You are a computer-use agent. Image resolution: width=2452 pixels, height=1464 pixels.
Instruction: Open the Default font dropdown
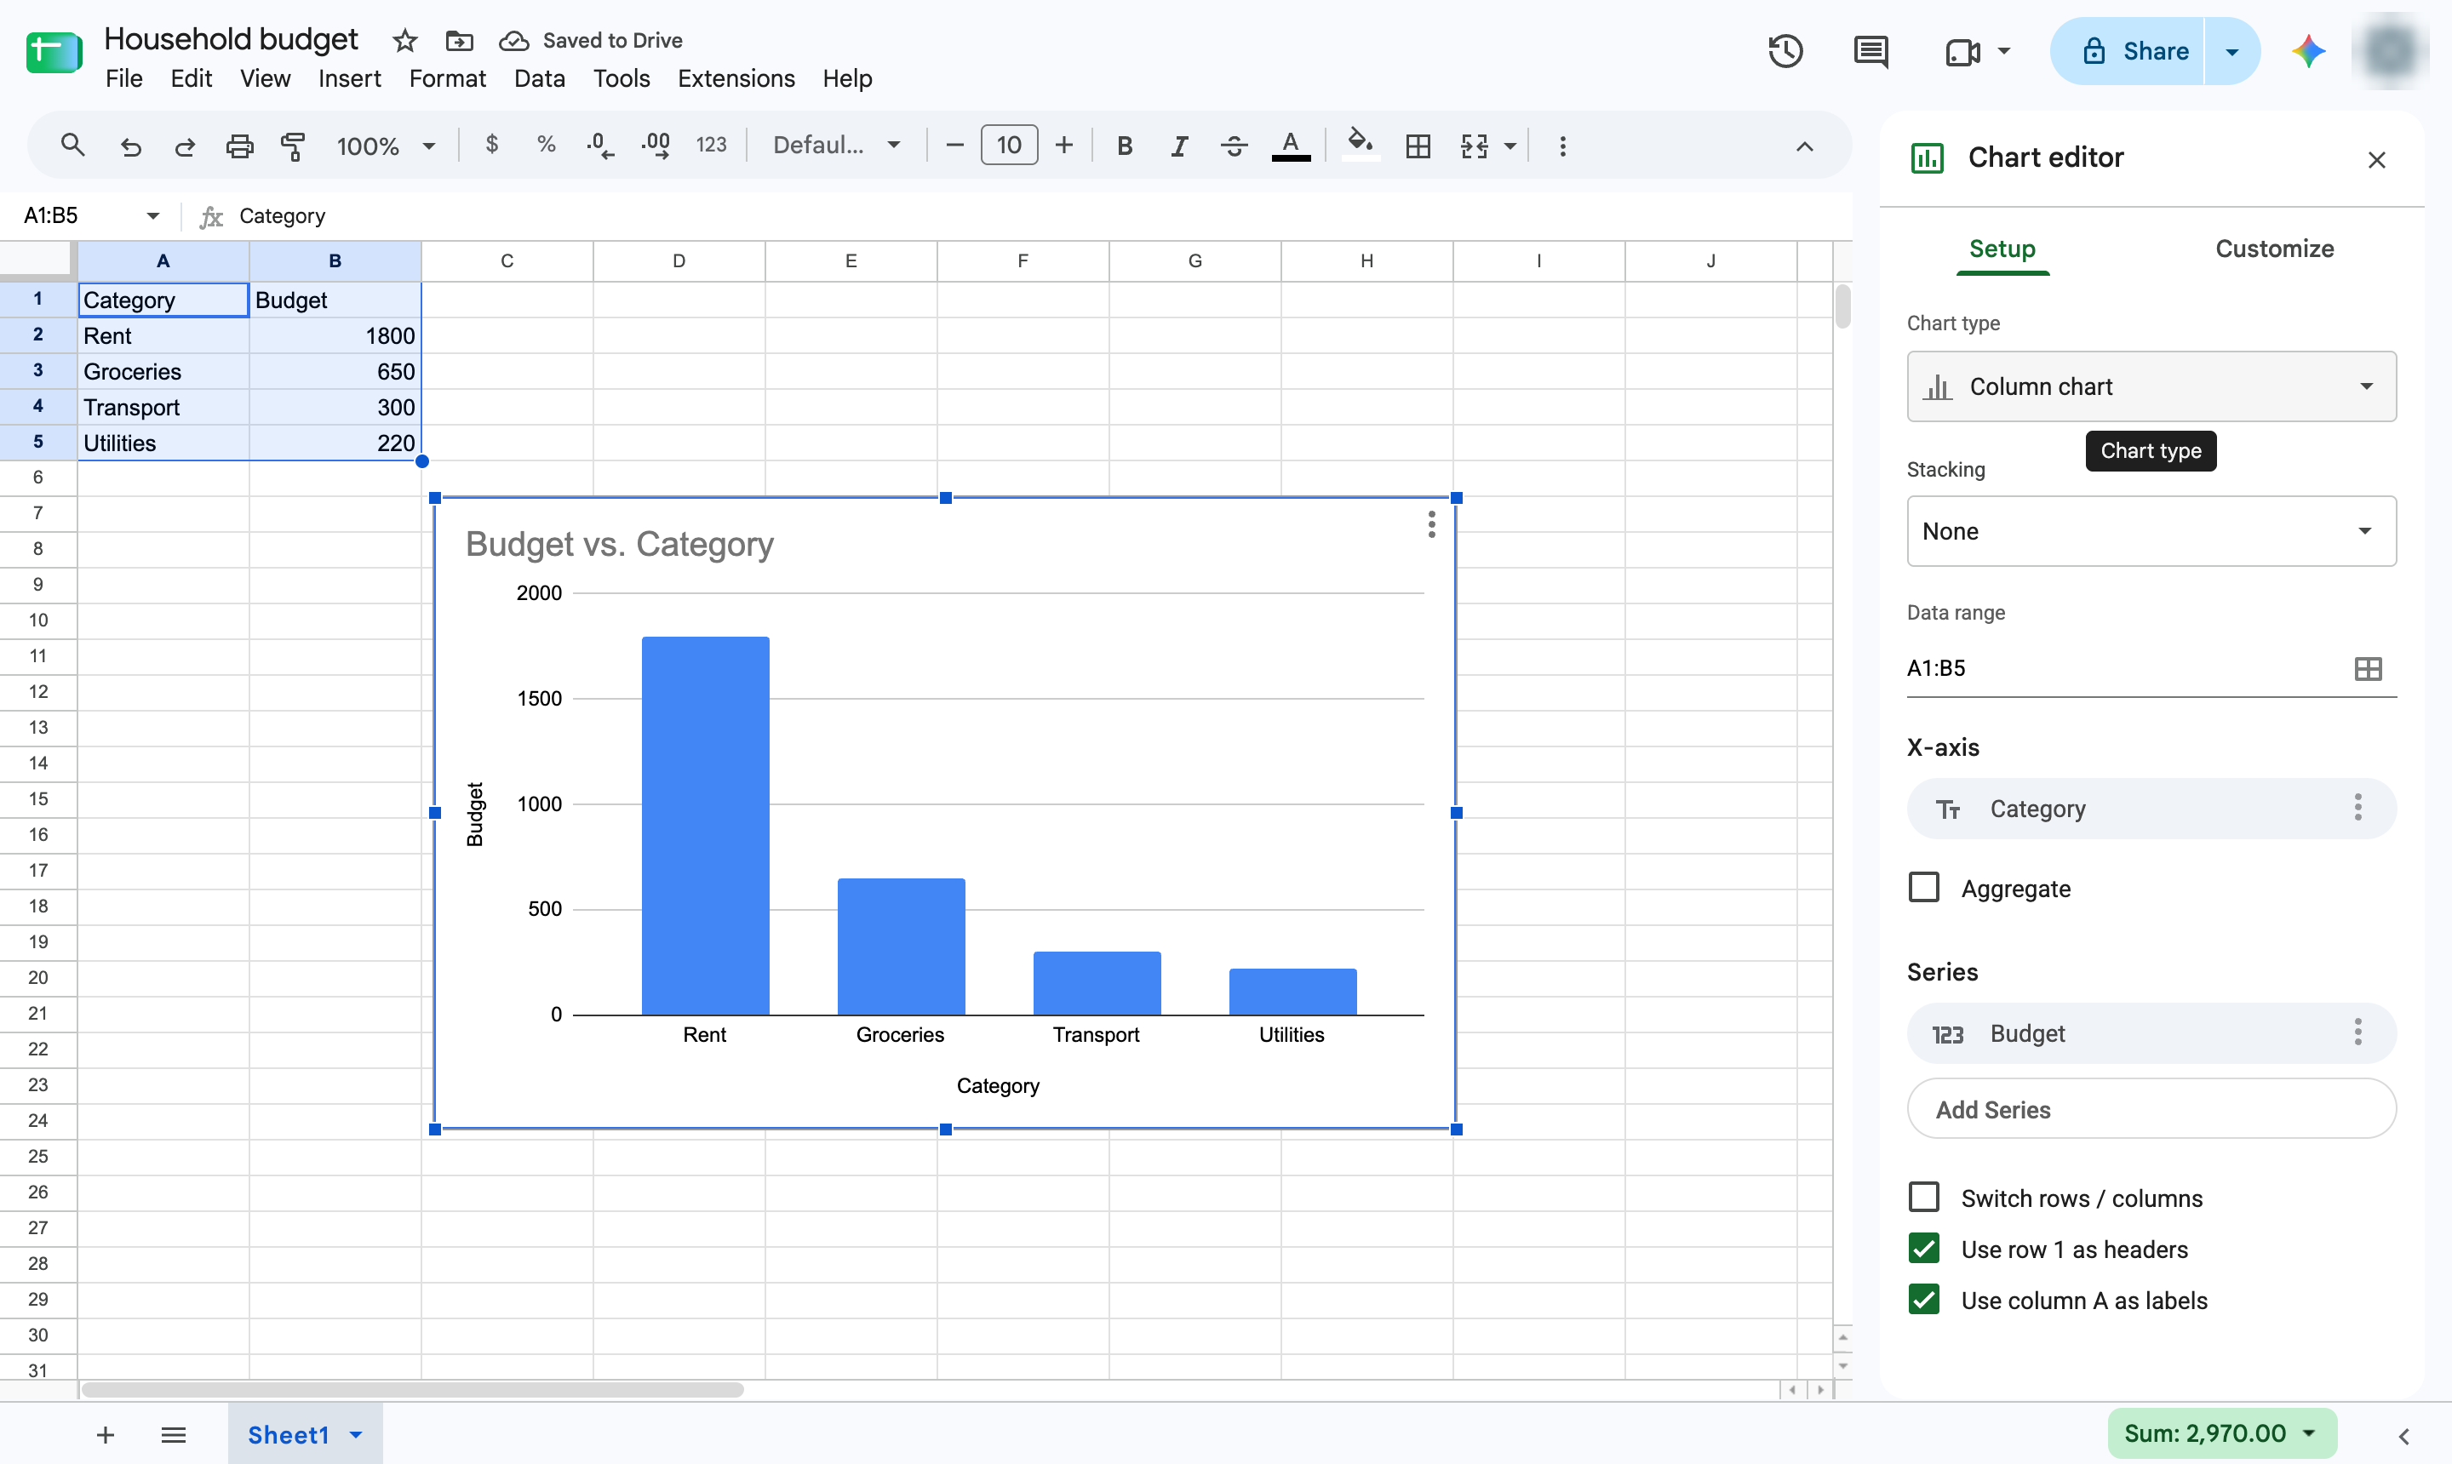click(x=837, y=146)
